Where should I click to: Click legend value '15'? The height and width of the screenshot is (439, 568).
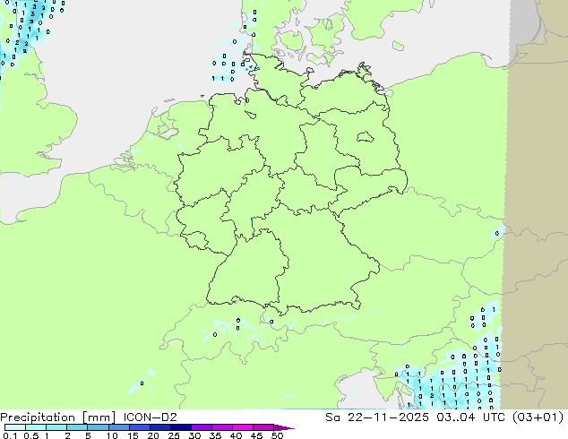pos(133,435)
